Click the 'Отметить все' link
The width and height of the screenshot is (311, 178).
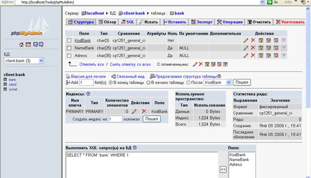click(92, 64)
